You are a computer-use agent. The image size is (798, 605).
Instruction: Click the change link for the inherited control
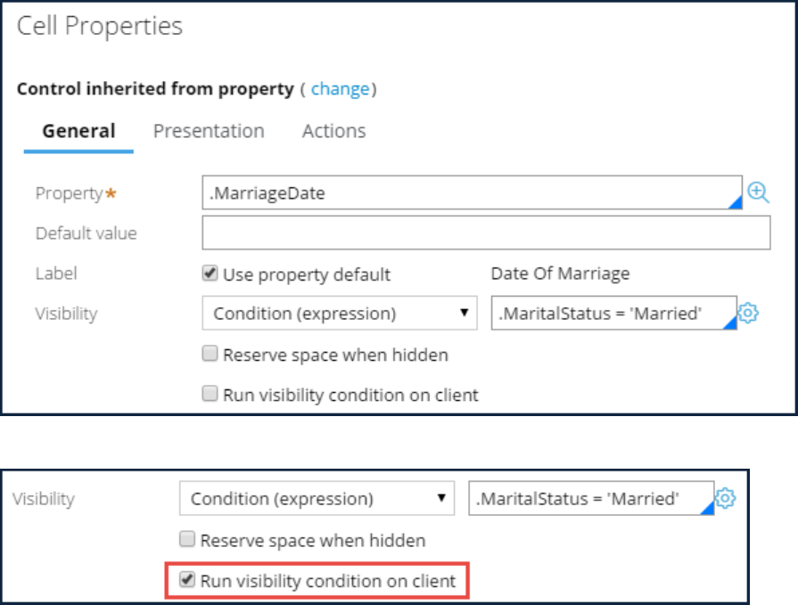[x=340, y=89]
